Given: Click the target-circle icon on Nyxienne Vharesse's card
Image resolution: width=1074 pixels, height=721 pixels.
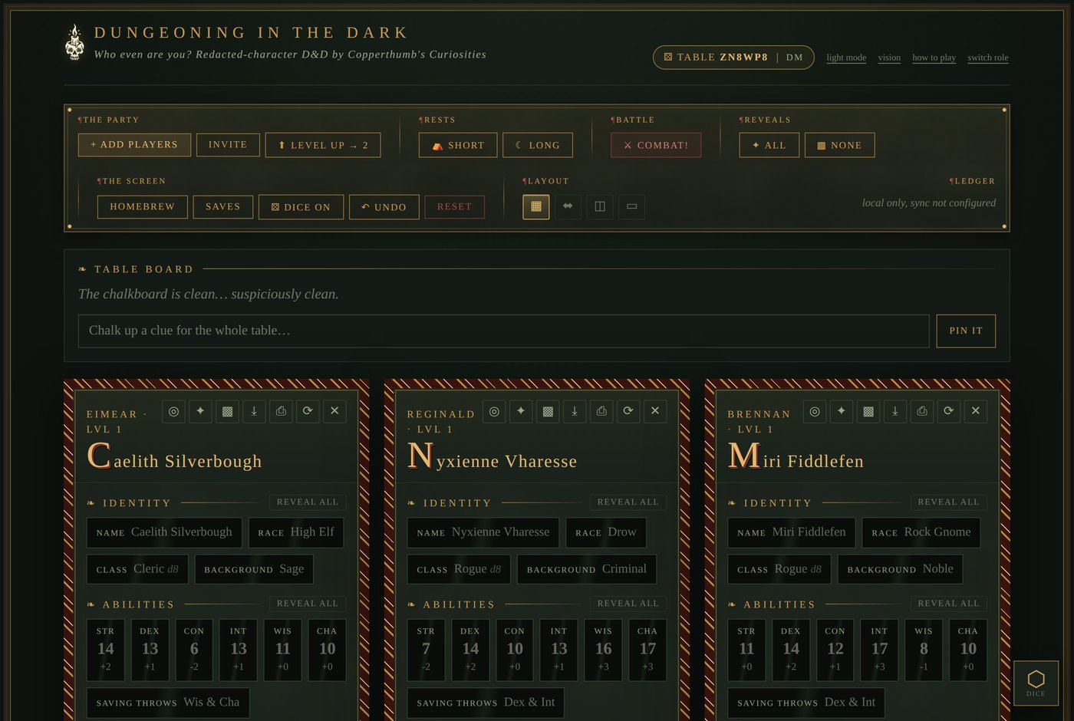Looking at the screenshot, I should pyautogui.click(x=494, y=411).
